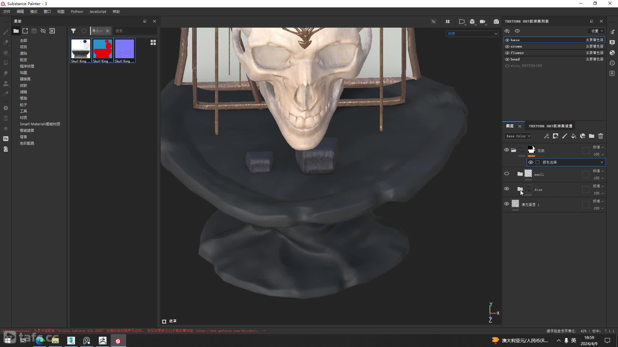Click the add mask icon in layers toolbar
The image size is (618, 347).
(556, 136)
